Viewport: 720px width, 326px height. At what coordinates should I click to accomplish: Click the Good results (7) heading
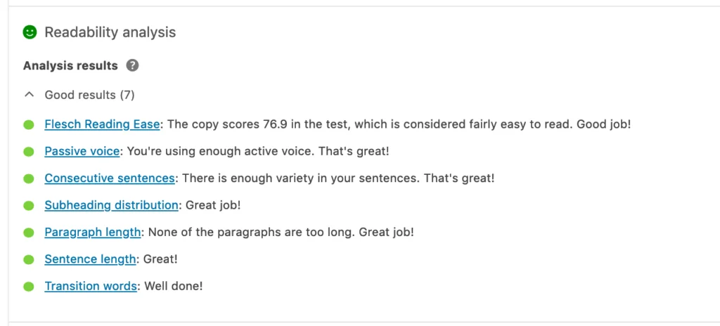pos(89,94)
